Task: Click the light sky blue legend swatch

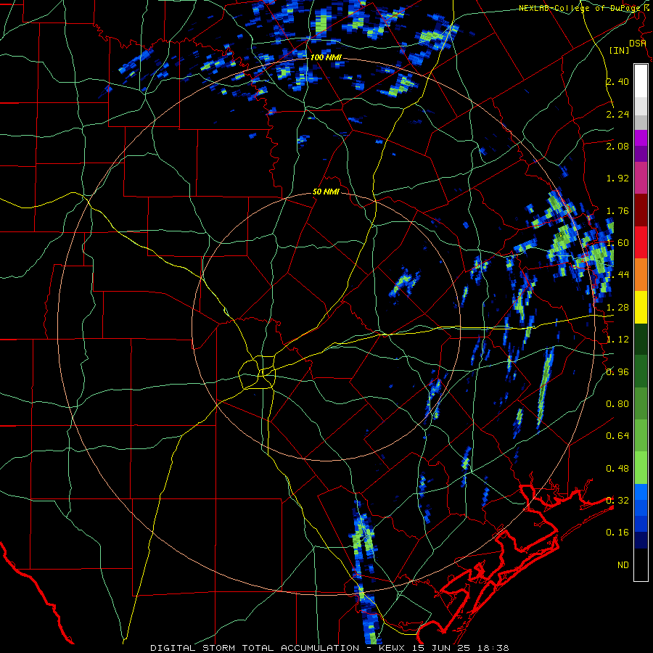Action: click(x=641, y=492)
